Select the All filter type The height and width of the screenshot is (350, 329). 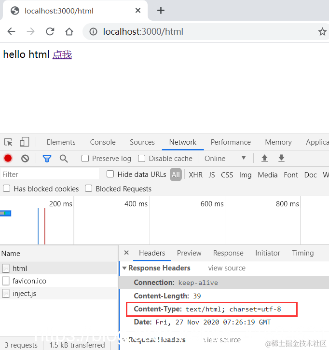click(176, 175)
